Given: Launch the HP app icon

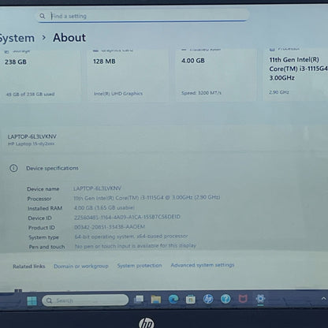Looking at the screenshot, I should tap(208, 299).
